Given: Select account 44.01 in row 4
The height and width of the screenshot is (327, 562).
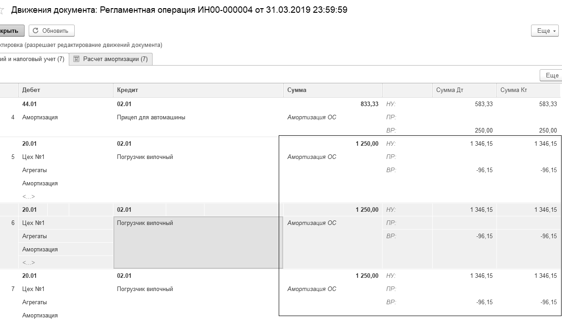Looking at the screenshot, I should (29, 104).
